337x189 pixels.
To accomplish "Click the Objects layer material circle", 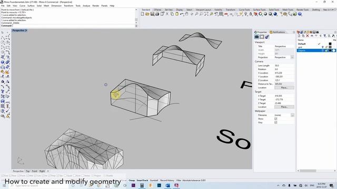I will point(334,50).
